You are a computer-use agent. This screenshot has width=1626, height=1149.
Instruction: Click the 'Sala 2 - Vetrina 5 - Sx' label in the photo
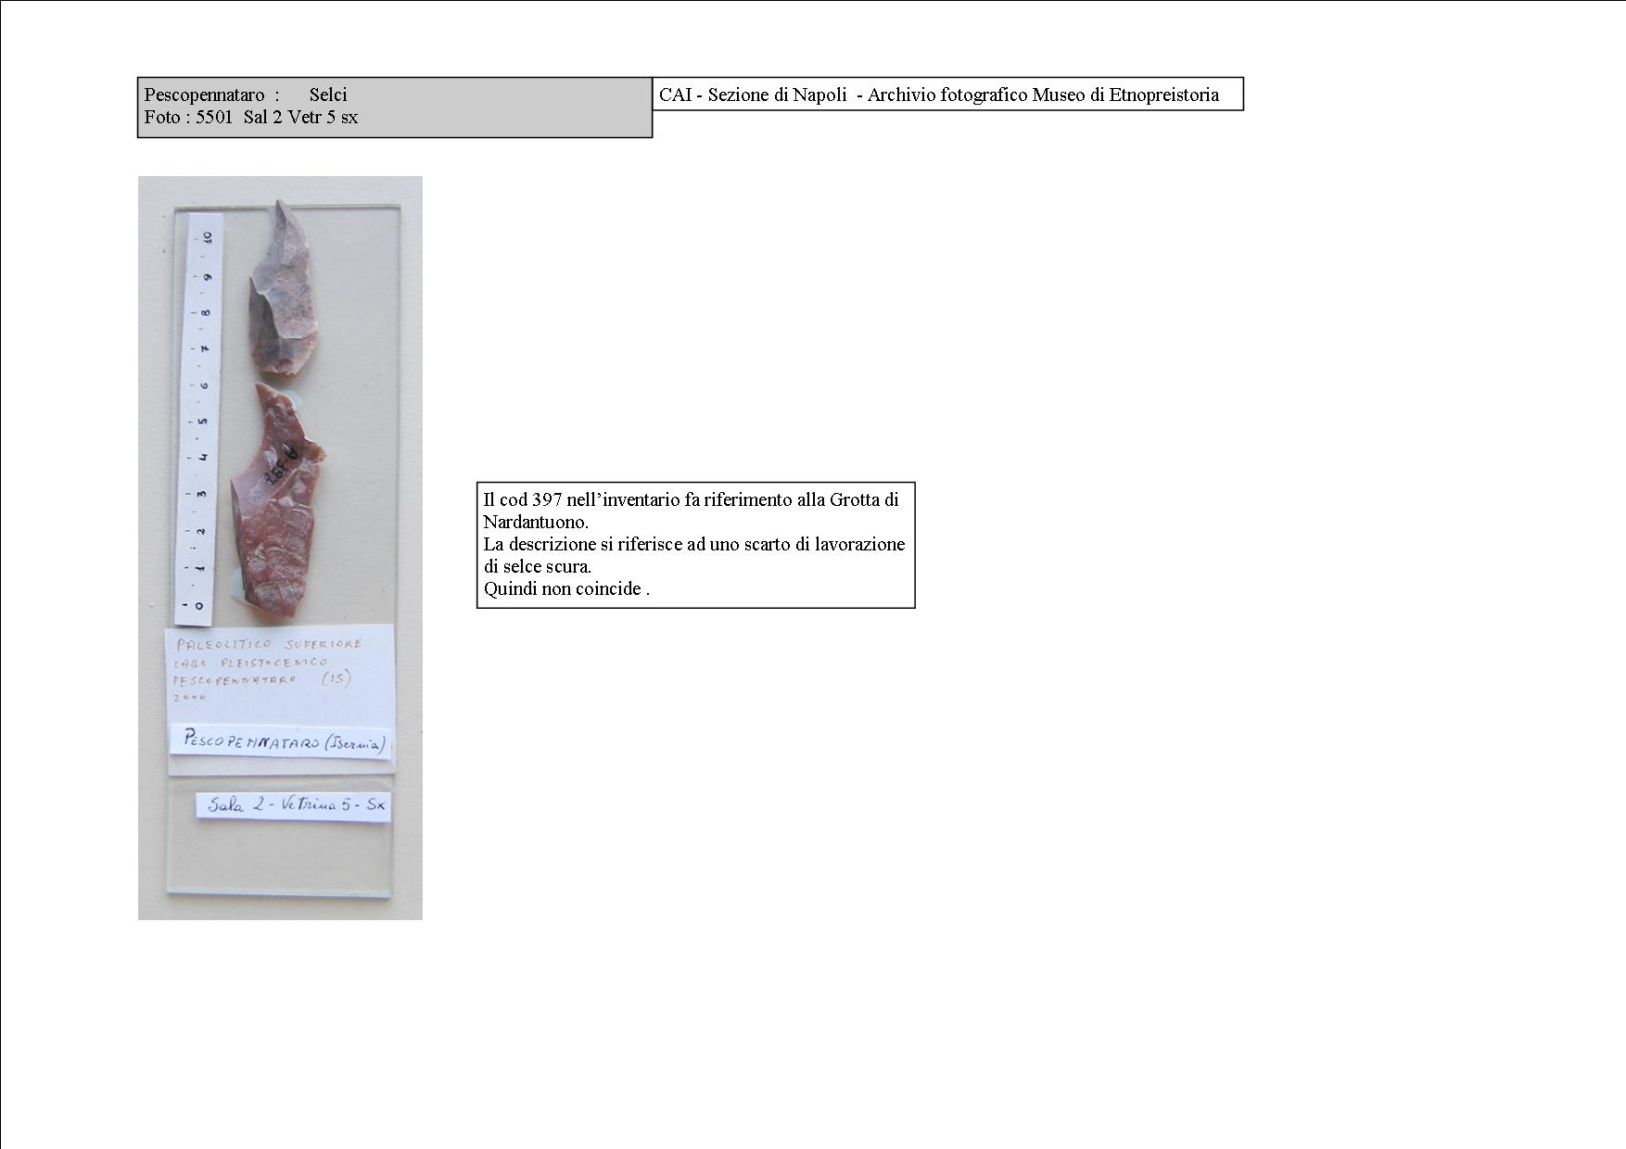(294, 804)
